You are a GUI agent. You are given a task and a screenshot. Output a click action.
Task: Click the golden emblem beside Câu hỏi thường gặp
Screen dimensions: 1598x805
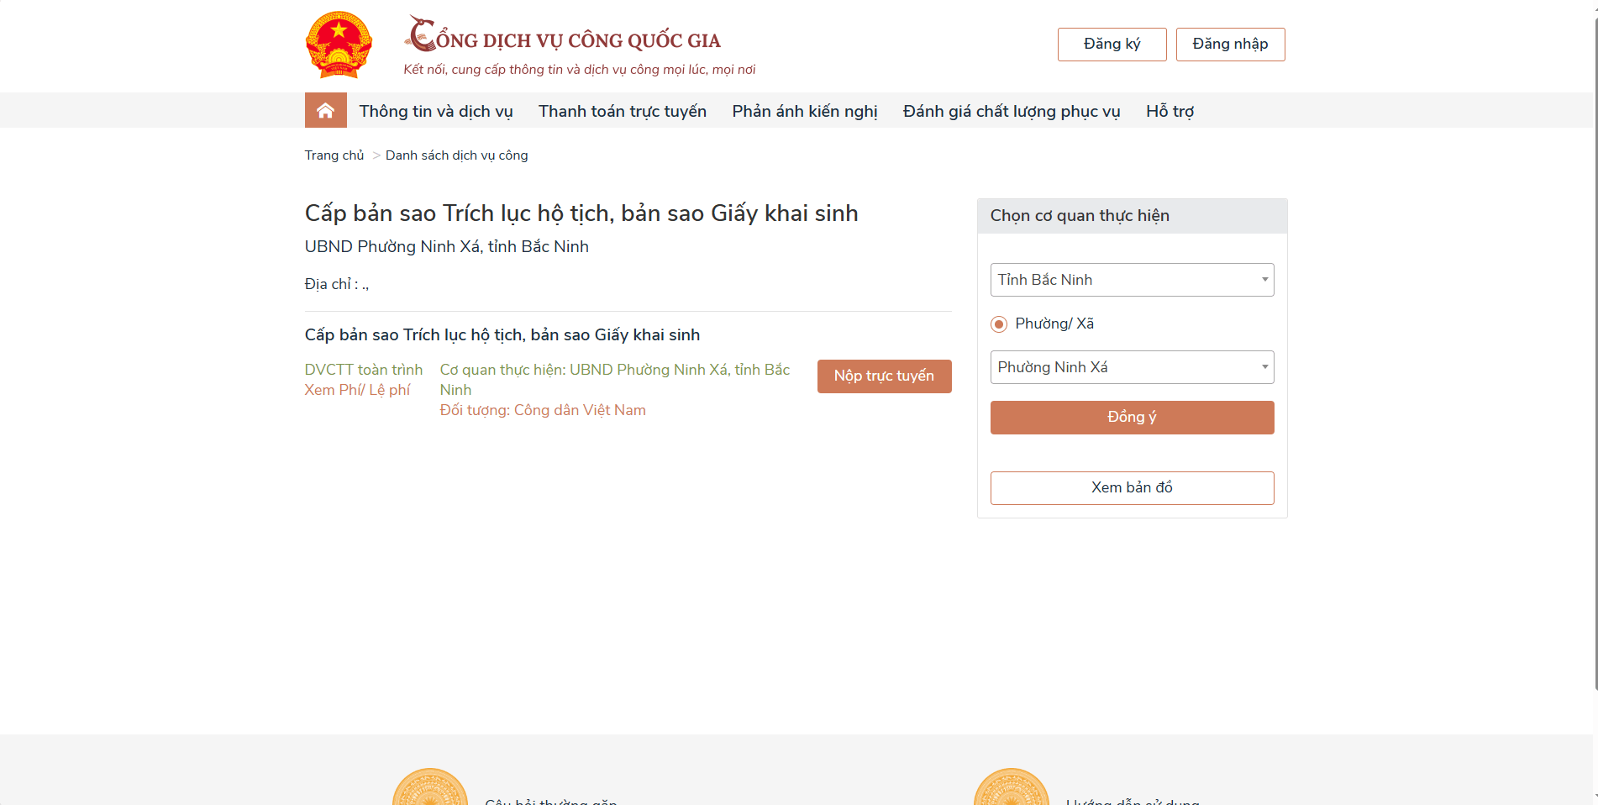pyautogui.click(x=430, y=790)
